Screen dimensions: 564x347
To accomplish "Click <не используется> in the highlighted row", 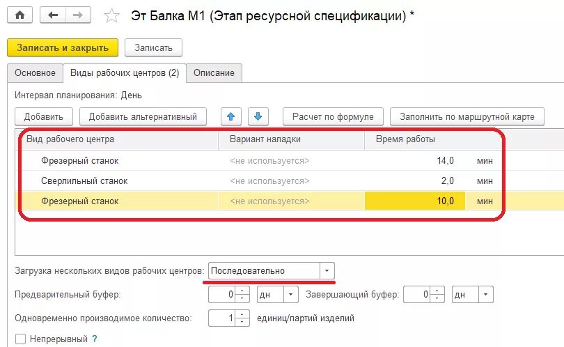I will (269, 201).
